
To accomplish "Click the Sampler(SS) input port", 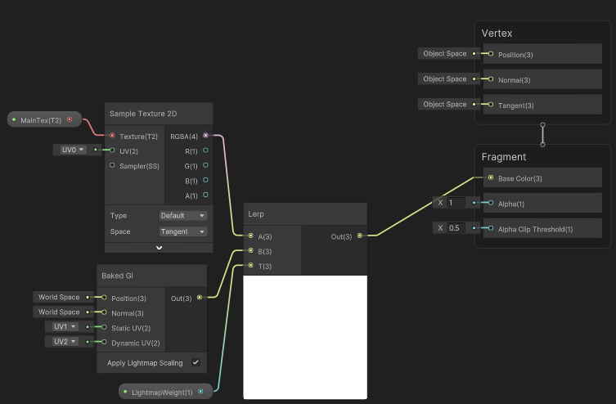I will pos(112,165).
